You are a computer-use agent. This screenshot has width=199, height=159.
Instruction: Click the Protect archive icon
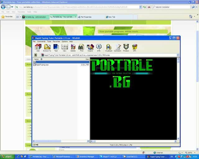point(126,48)
